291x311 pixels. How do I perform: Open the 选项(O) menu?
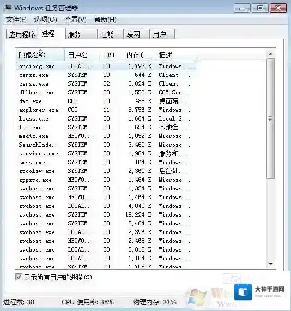[46, 20]
